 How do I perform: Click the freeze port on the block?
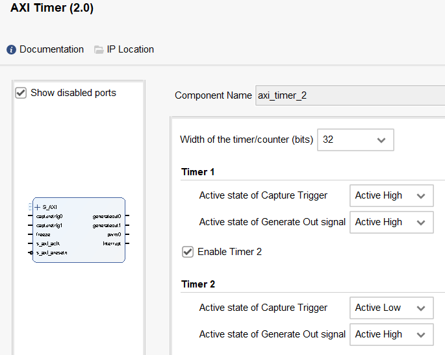(44, 234)
